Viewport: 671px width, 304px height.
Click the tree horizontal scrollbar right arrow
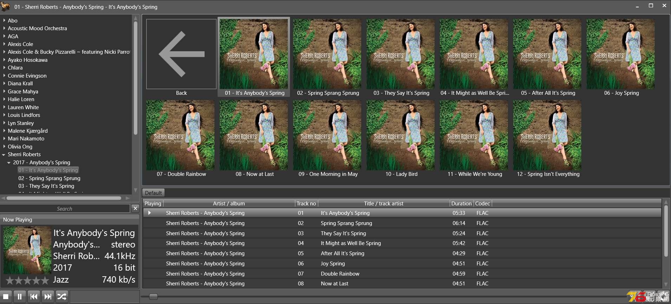128,198
